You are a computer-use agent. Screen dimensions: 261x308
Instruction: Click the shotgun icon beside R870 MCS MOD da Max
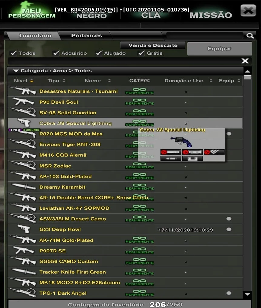[28, 134]
